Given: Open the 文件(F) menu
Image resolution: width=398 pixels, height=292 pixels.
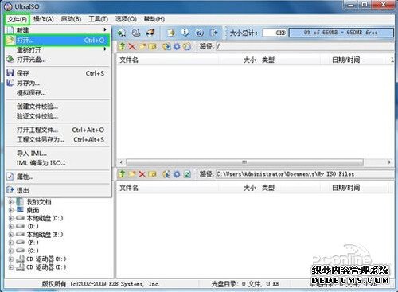Looking at the screenshot, I should 17,19.
